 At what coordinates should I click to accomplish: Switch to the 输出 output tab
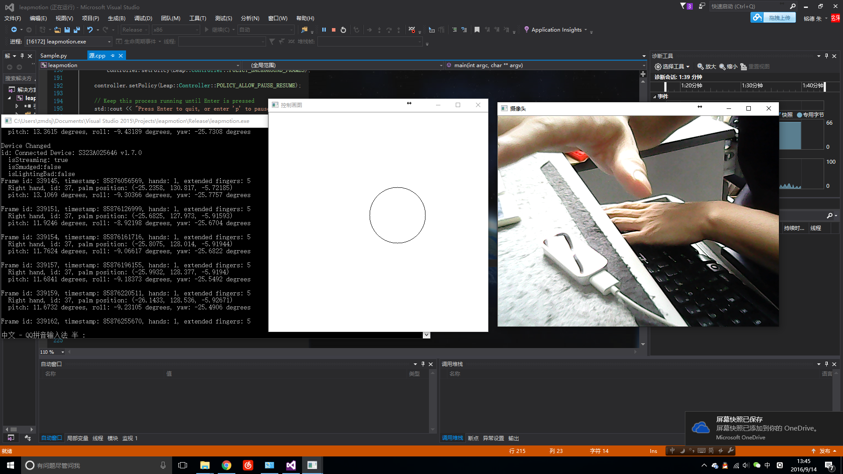(513, 438)
